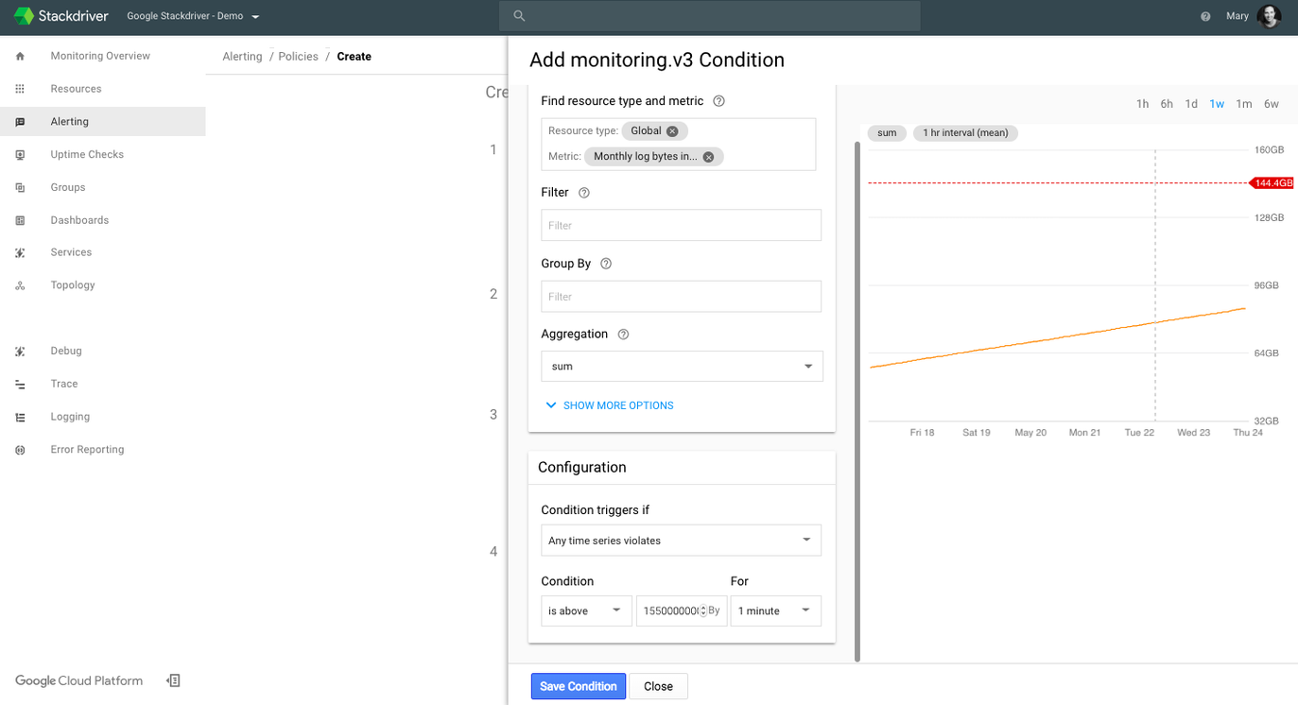Click the orange time series line

[1058, 337]
